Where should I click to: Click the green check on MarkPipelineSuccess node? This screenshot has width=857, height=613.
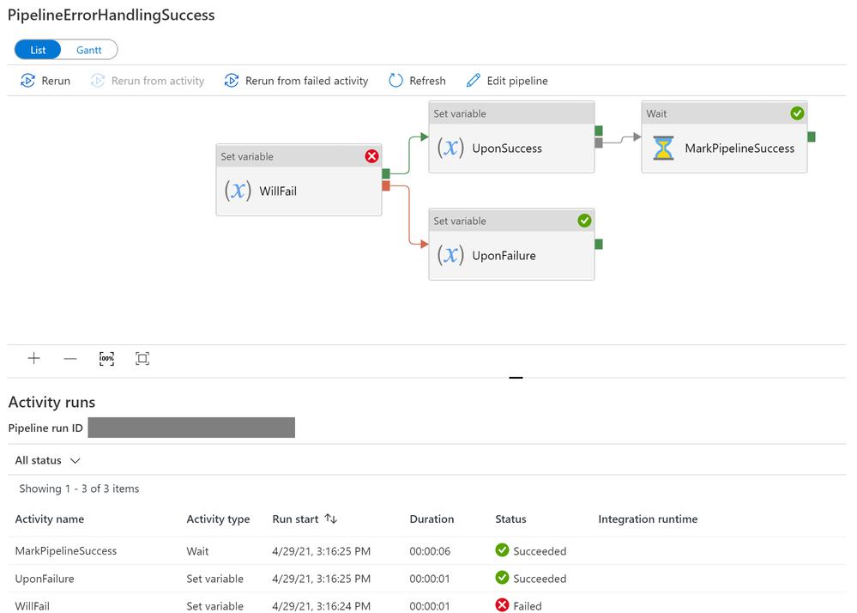[x=797, y=113]
